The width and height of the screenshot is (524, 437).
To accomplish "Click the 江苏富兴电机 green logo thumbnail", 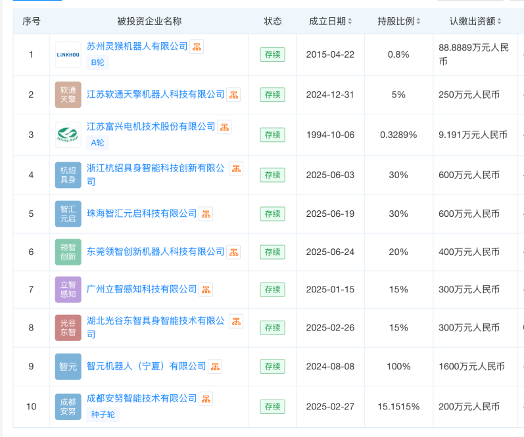I will click(x=68, y=135).
